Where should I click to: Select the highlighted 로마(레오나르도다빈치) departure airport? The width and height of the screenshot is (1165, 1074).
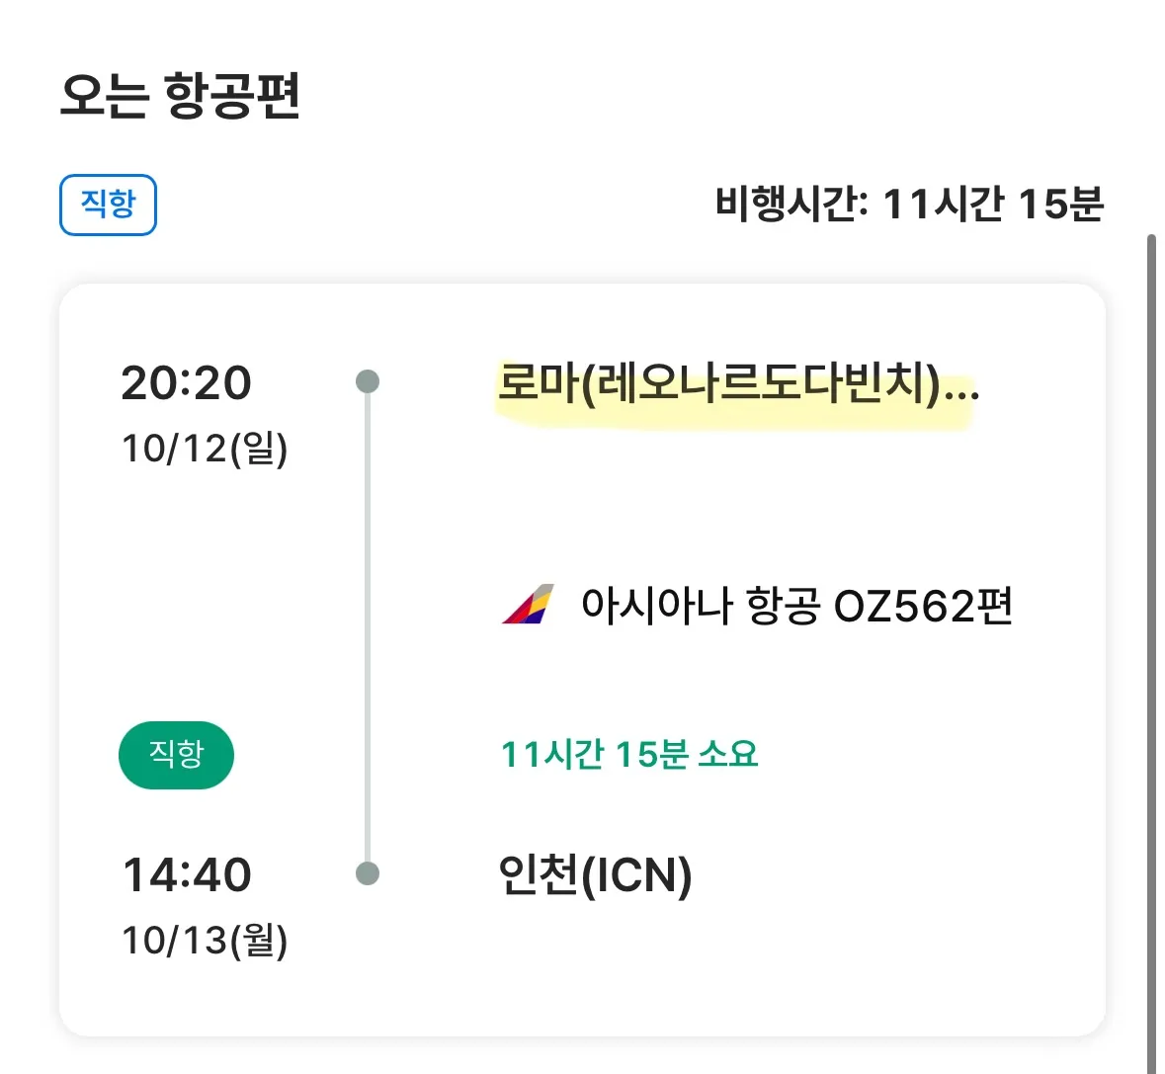click(717, 383)
